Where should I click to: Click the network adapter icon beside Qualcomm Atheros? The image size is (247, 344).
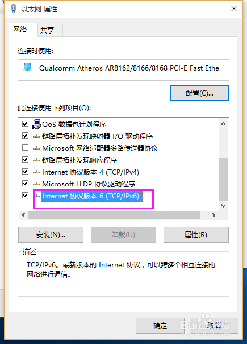pos(28,67)
